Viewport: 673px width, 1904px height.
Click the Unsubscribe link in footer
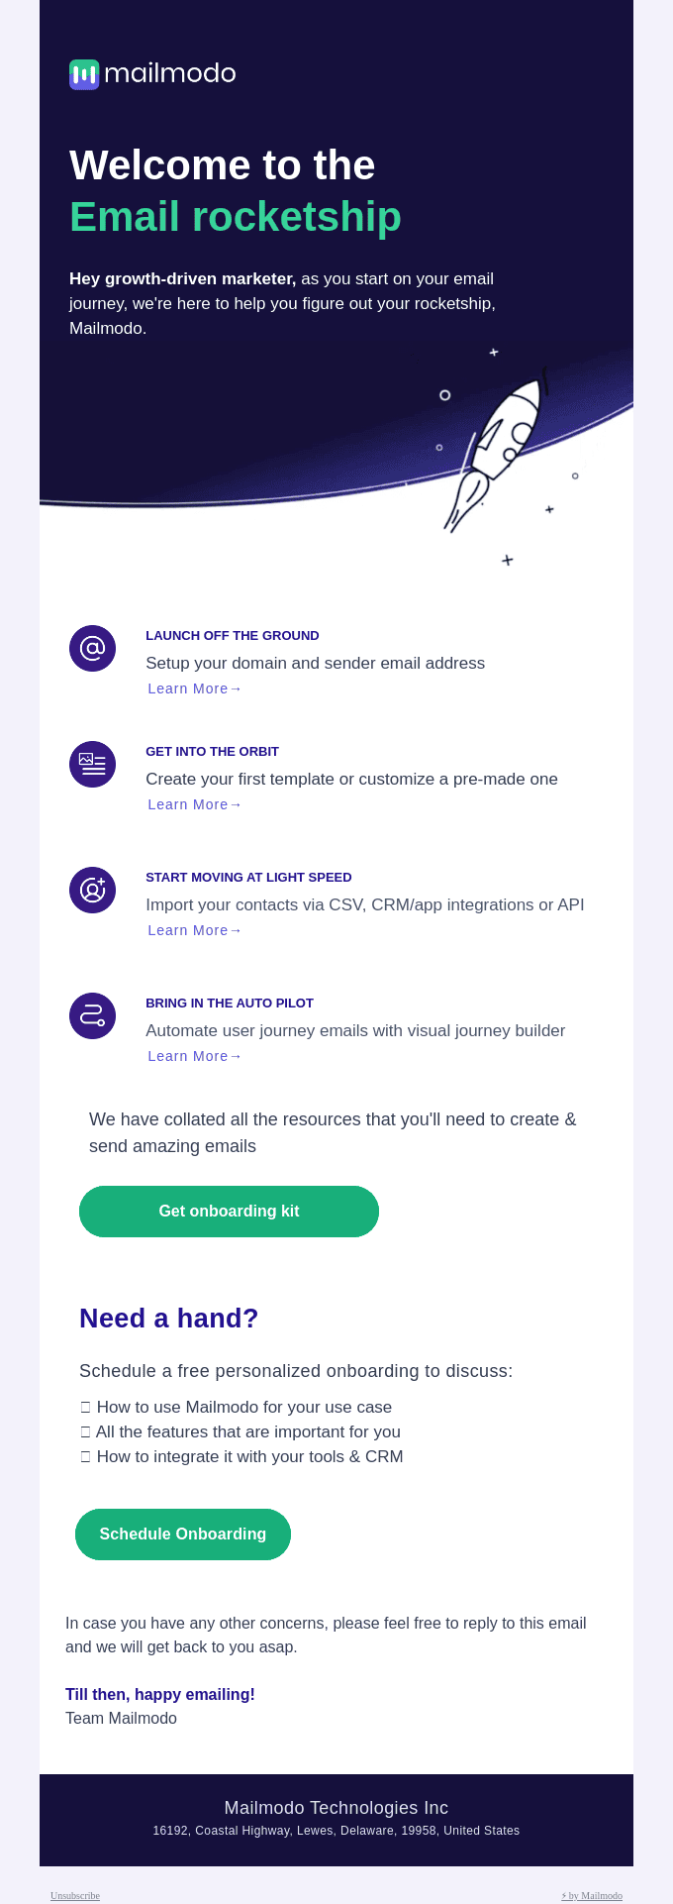coord(75,1895)
